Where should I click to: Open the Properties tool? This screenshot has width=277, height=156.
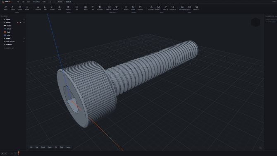point(140,8)
